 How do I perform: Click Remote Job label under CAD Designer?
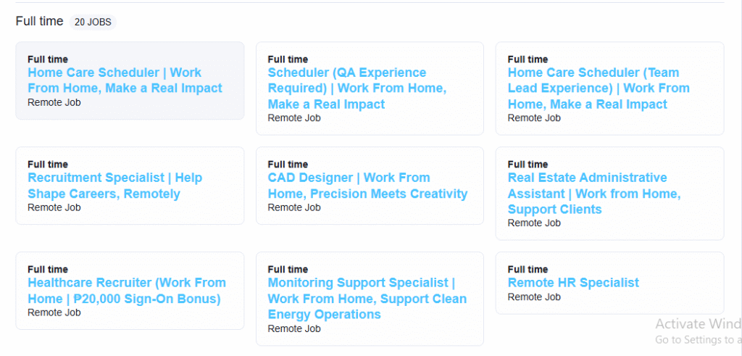[x=294, y=207]
